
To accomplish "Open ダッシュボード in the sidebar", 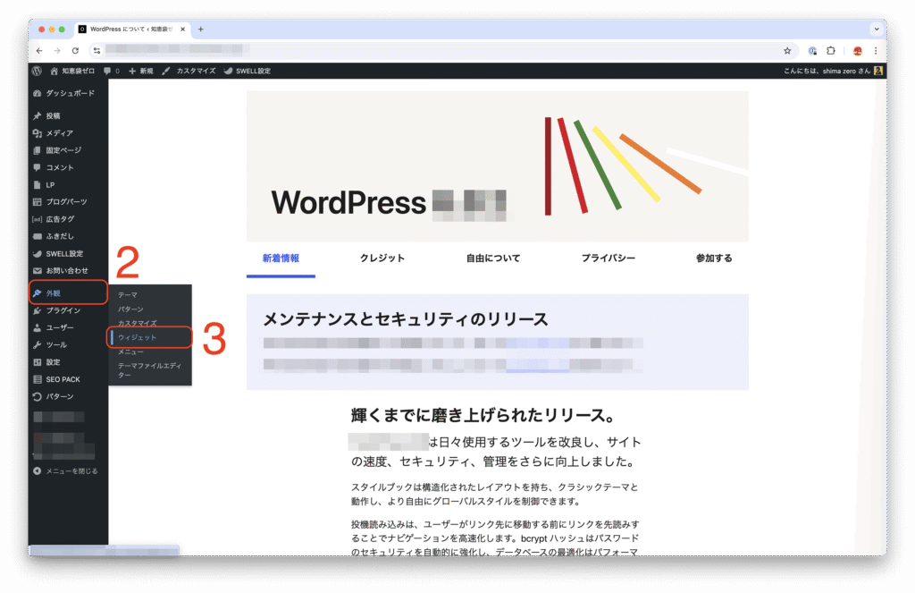I will (x=68, y=94).
